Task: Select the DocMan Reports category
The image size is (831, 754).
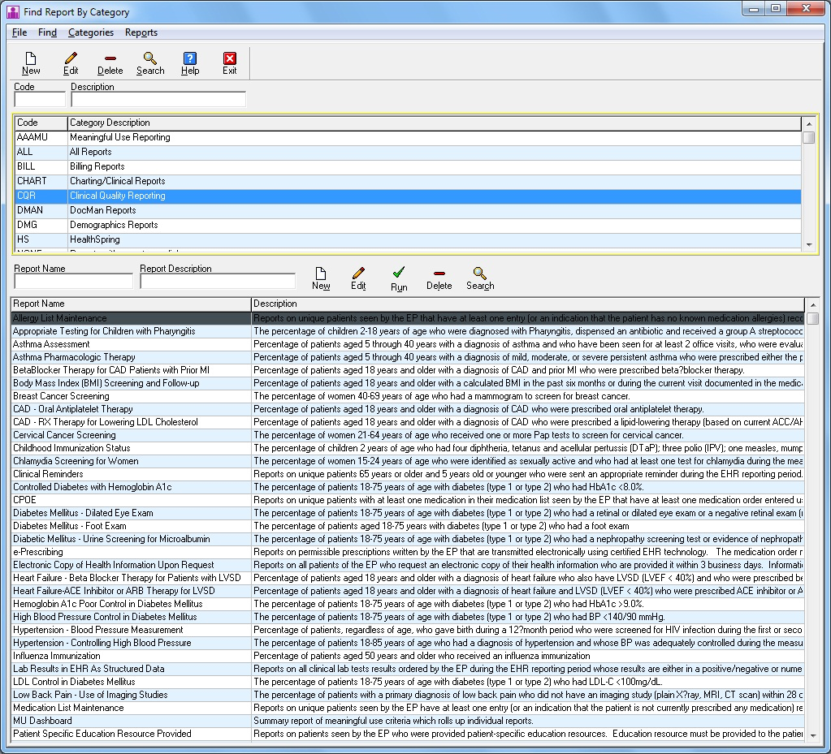Action: point(408,210)
